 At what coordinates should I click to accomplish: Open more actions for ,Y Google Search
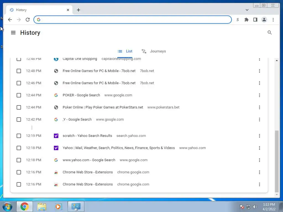(x=259, y=120)
